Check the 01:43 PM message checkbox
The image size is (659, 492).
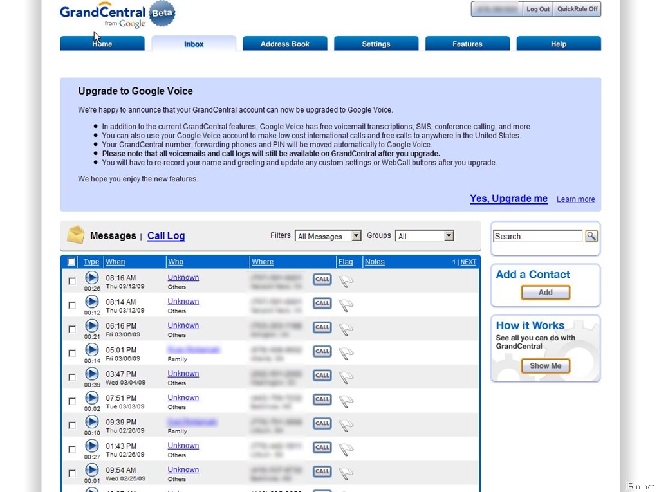click(x=72, y=449)
